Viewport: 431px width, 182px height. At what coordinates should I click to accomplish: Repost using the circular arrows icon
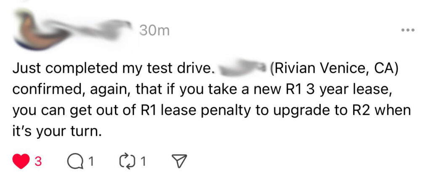pyautogui.click(x=127, y=162)
